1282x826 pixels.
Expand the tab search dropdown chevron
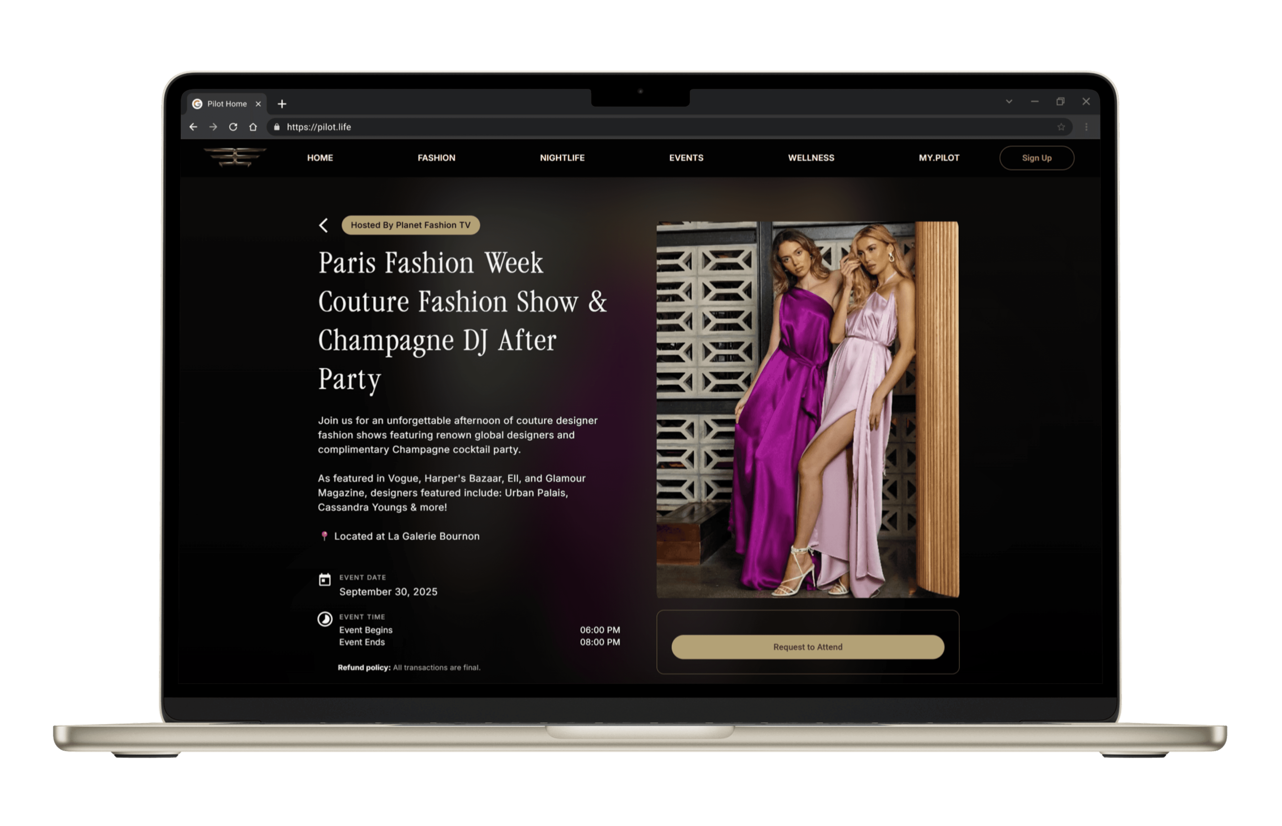click(x=1009, y=101)
